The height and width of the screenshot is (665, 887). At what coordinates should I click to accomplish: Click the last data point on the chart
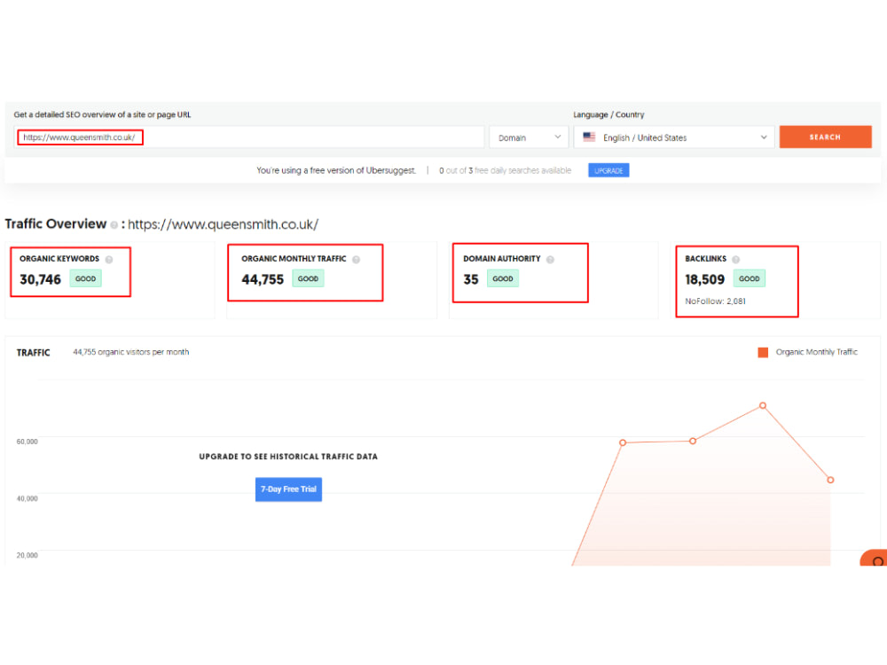(830, 480)
